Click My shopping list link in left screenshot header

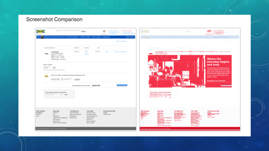tap(113, 34)
